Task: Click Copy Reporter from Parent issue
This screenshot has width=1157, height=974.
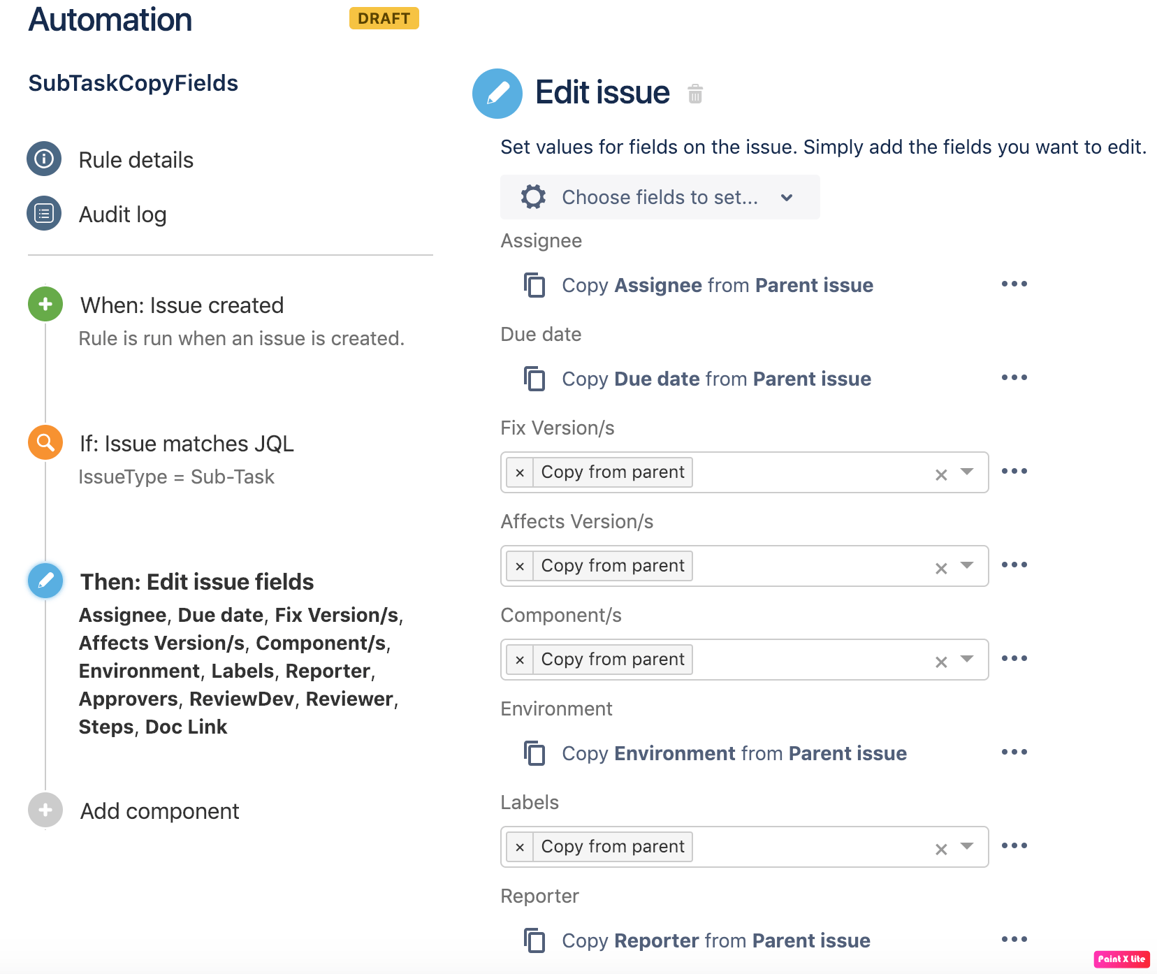Action: click(715, 940)
